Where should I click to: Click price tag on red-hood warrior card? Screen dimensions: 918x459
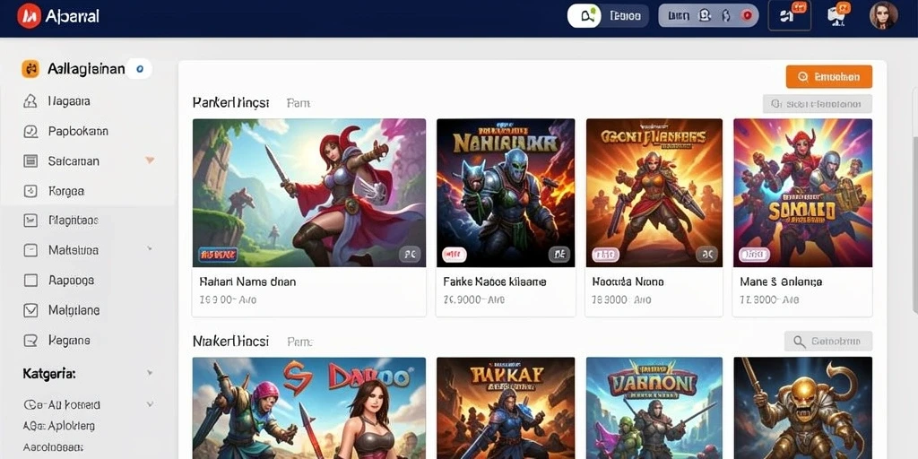(218, 254)
